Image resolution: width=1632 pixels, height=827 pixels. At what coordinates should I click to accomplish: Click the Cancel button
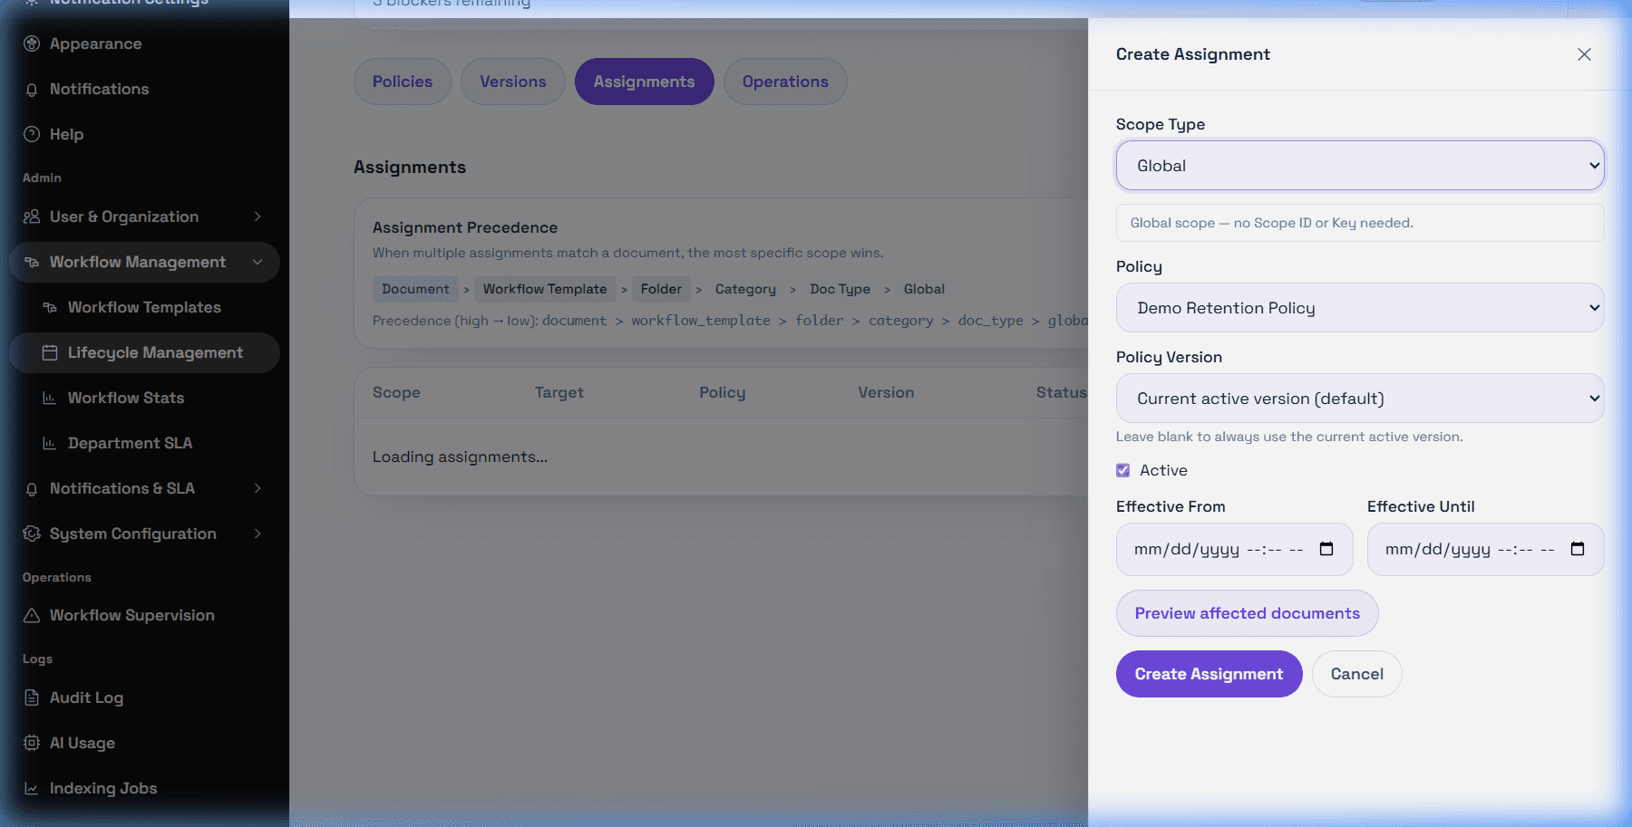click(x=1356, y=674)
